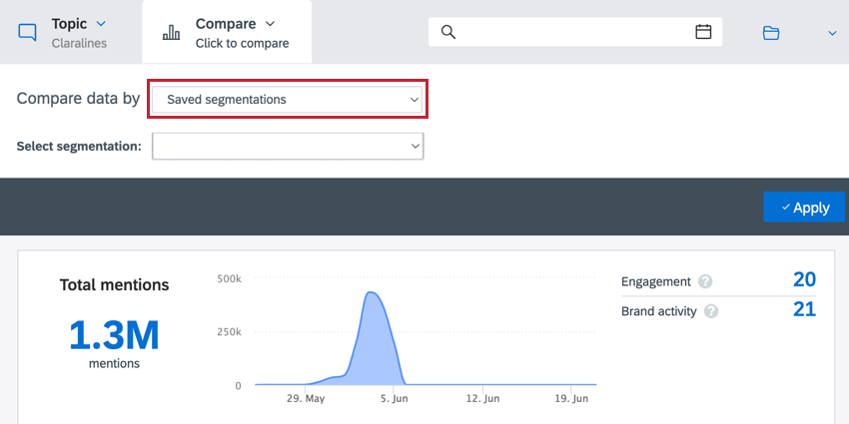Click the search magnifier icon

pyautogui.click(x=447, y=32)
